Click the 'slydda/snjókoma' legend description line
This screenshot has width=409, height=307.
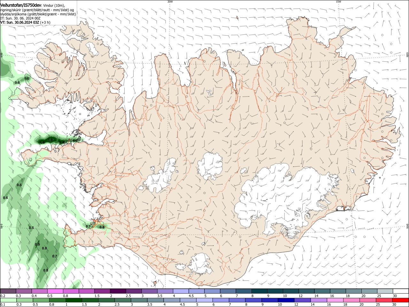38,14
